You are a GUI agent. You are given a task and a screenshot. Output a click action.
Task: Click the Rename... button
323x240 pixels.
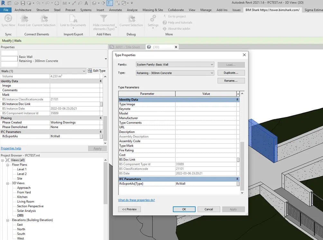231,81
